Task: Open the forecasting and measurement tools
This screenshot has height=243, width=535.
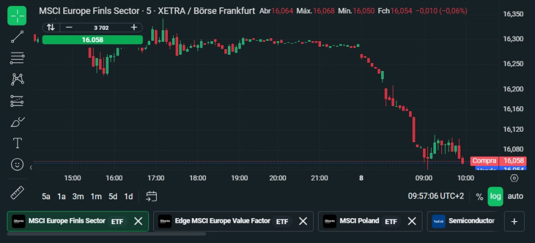Action: tap(17, 101)
